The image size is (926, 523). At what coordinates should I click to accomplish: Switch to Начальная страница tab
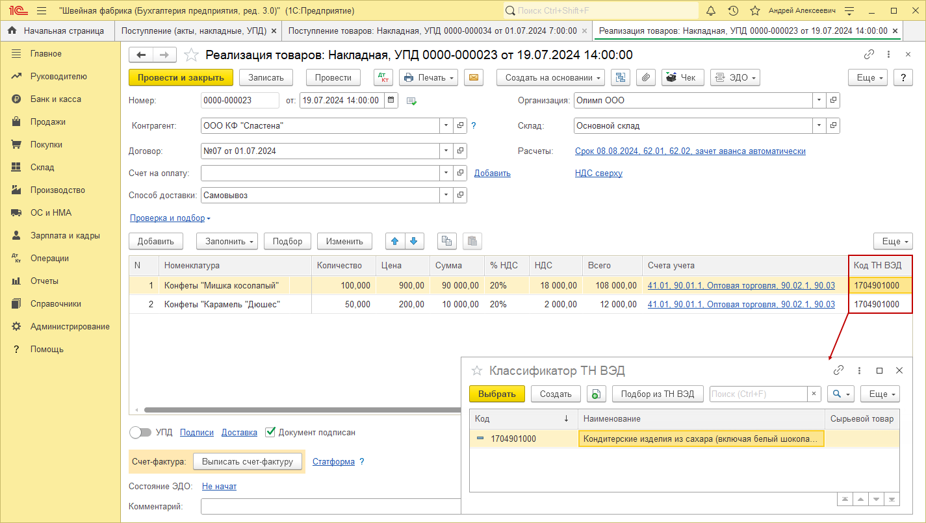(x=57, y=31)
